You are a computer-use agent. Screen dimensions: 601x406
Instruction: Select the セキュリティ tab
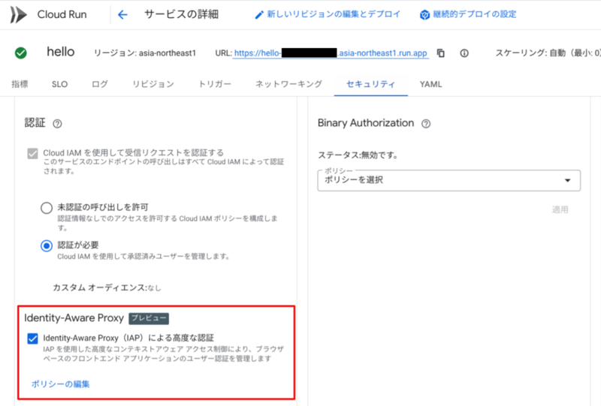point(370,84)
